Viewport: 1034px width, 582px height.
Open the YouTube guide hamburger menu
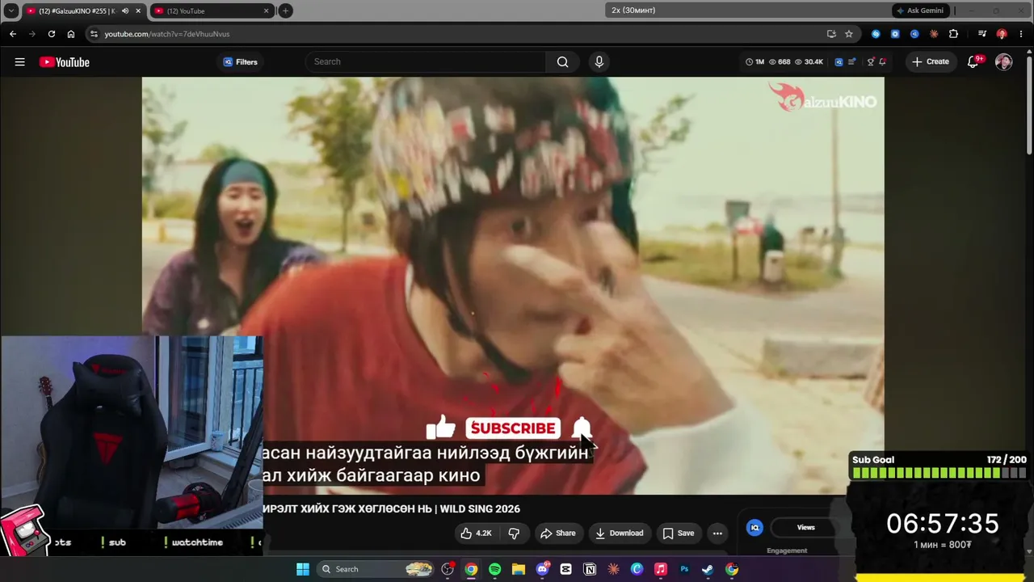[x=19, y=62]
